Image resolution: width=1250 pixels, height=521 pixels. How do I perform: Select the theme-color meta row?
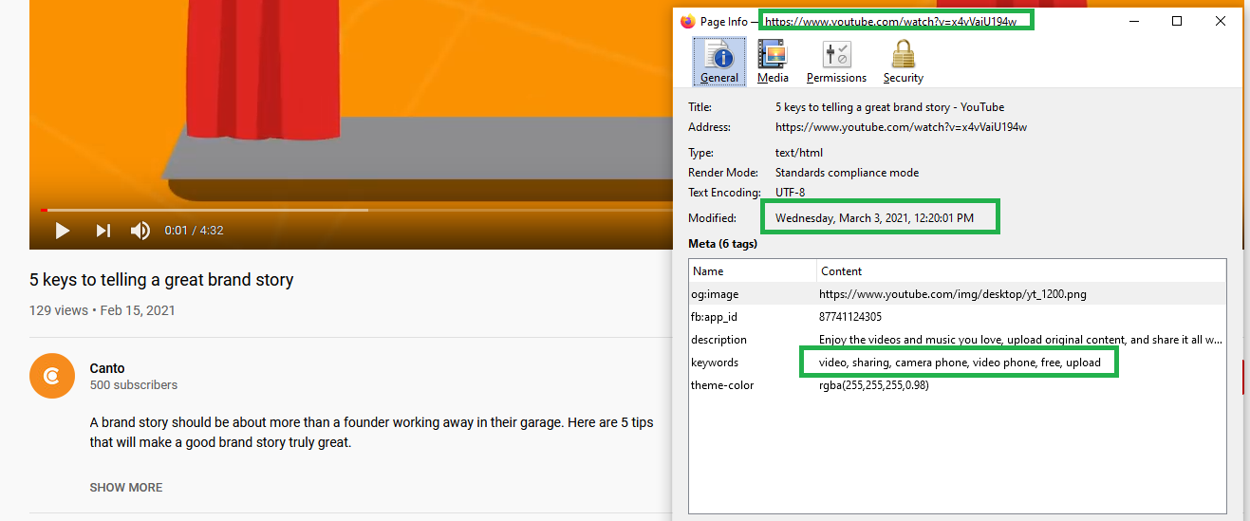pos(949,385)
